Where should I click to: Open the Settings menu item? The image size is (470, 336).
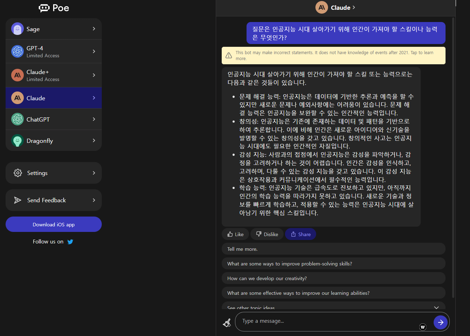(x=54, y=173)
